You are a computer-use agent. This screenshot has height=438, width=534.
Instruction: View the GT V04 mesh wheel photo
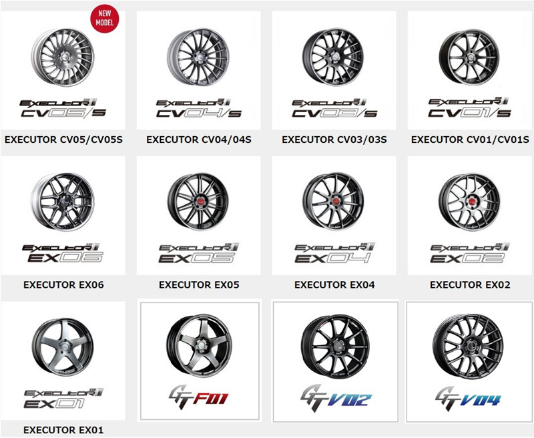click(x=469, y=346)
